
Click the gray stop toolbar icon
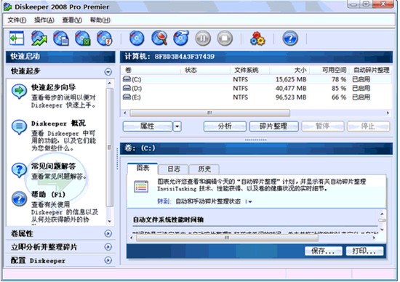[225, 39]
